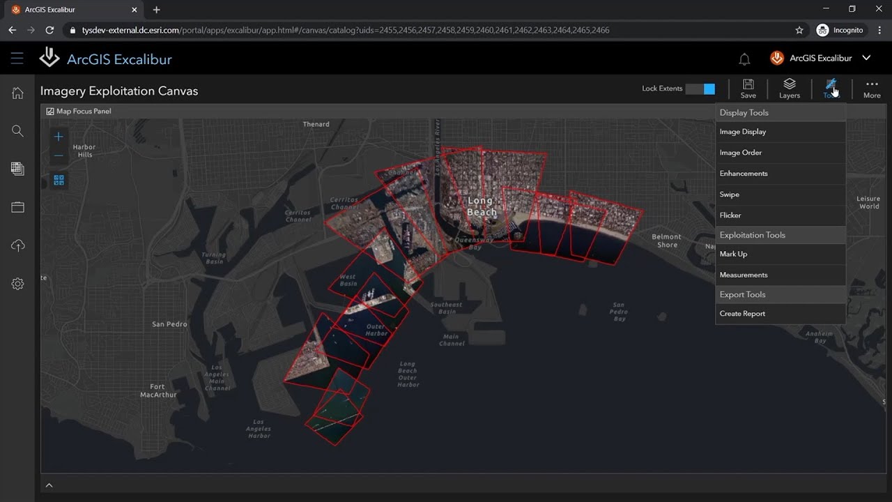Click the Long Beach map label
Viewport: 892px width, 502px height.
(481, 206)
